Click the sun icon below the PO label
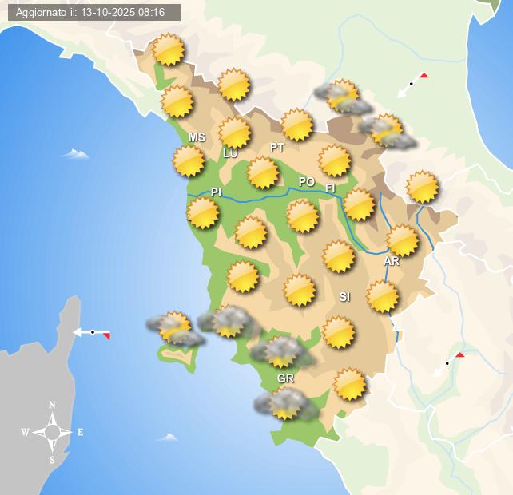The height and width of the screenshot is (495, 513). (x=302, y=216)
